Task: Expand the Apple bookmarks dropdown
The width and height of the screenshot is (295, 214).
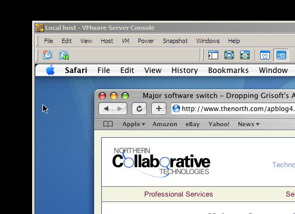Action: click(x=134, y=124)
